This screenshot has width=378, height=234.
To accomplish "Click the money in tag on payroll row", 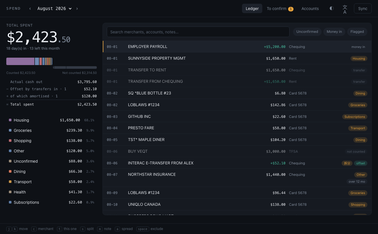I will point(358,47).
